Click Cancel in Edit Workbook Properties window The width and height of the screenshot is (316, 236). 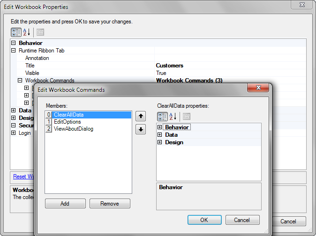click(x=289, y=221)
